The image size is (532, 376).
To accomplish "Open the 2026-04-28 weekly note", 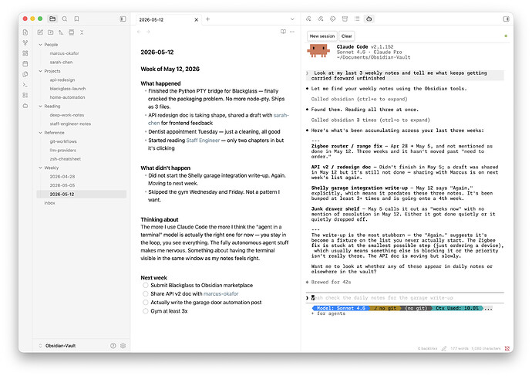I will pyautogui.click(x=62, y=177).
